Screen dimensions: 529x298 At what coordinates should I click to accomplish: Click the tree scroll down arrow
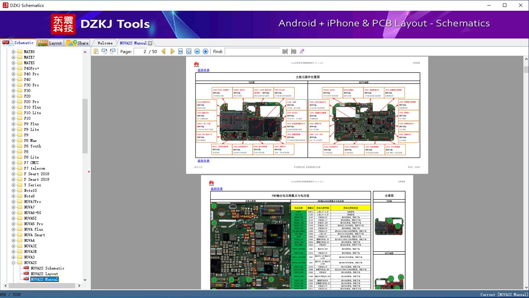click(85, 280)
